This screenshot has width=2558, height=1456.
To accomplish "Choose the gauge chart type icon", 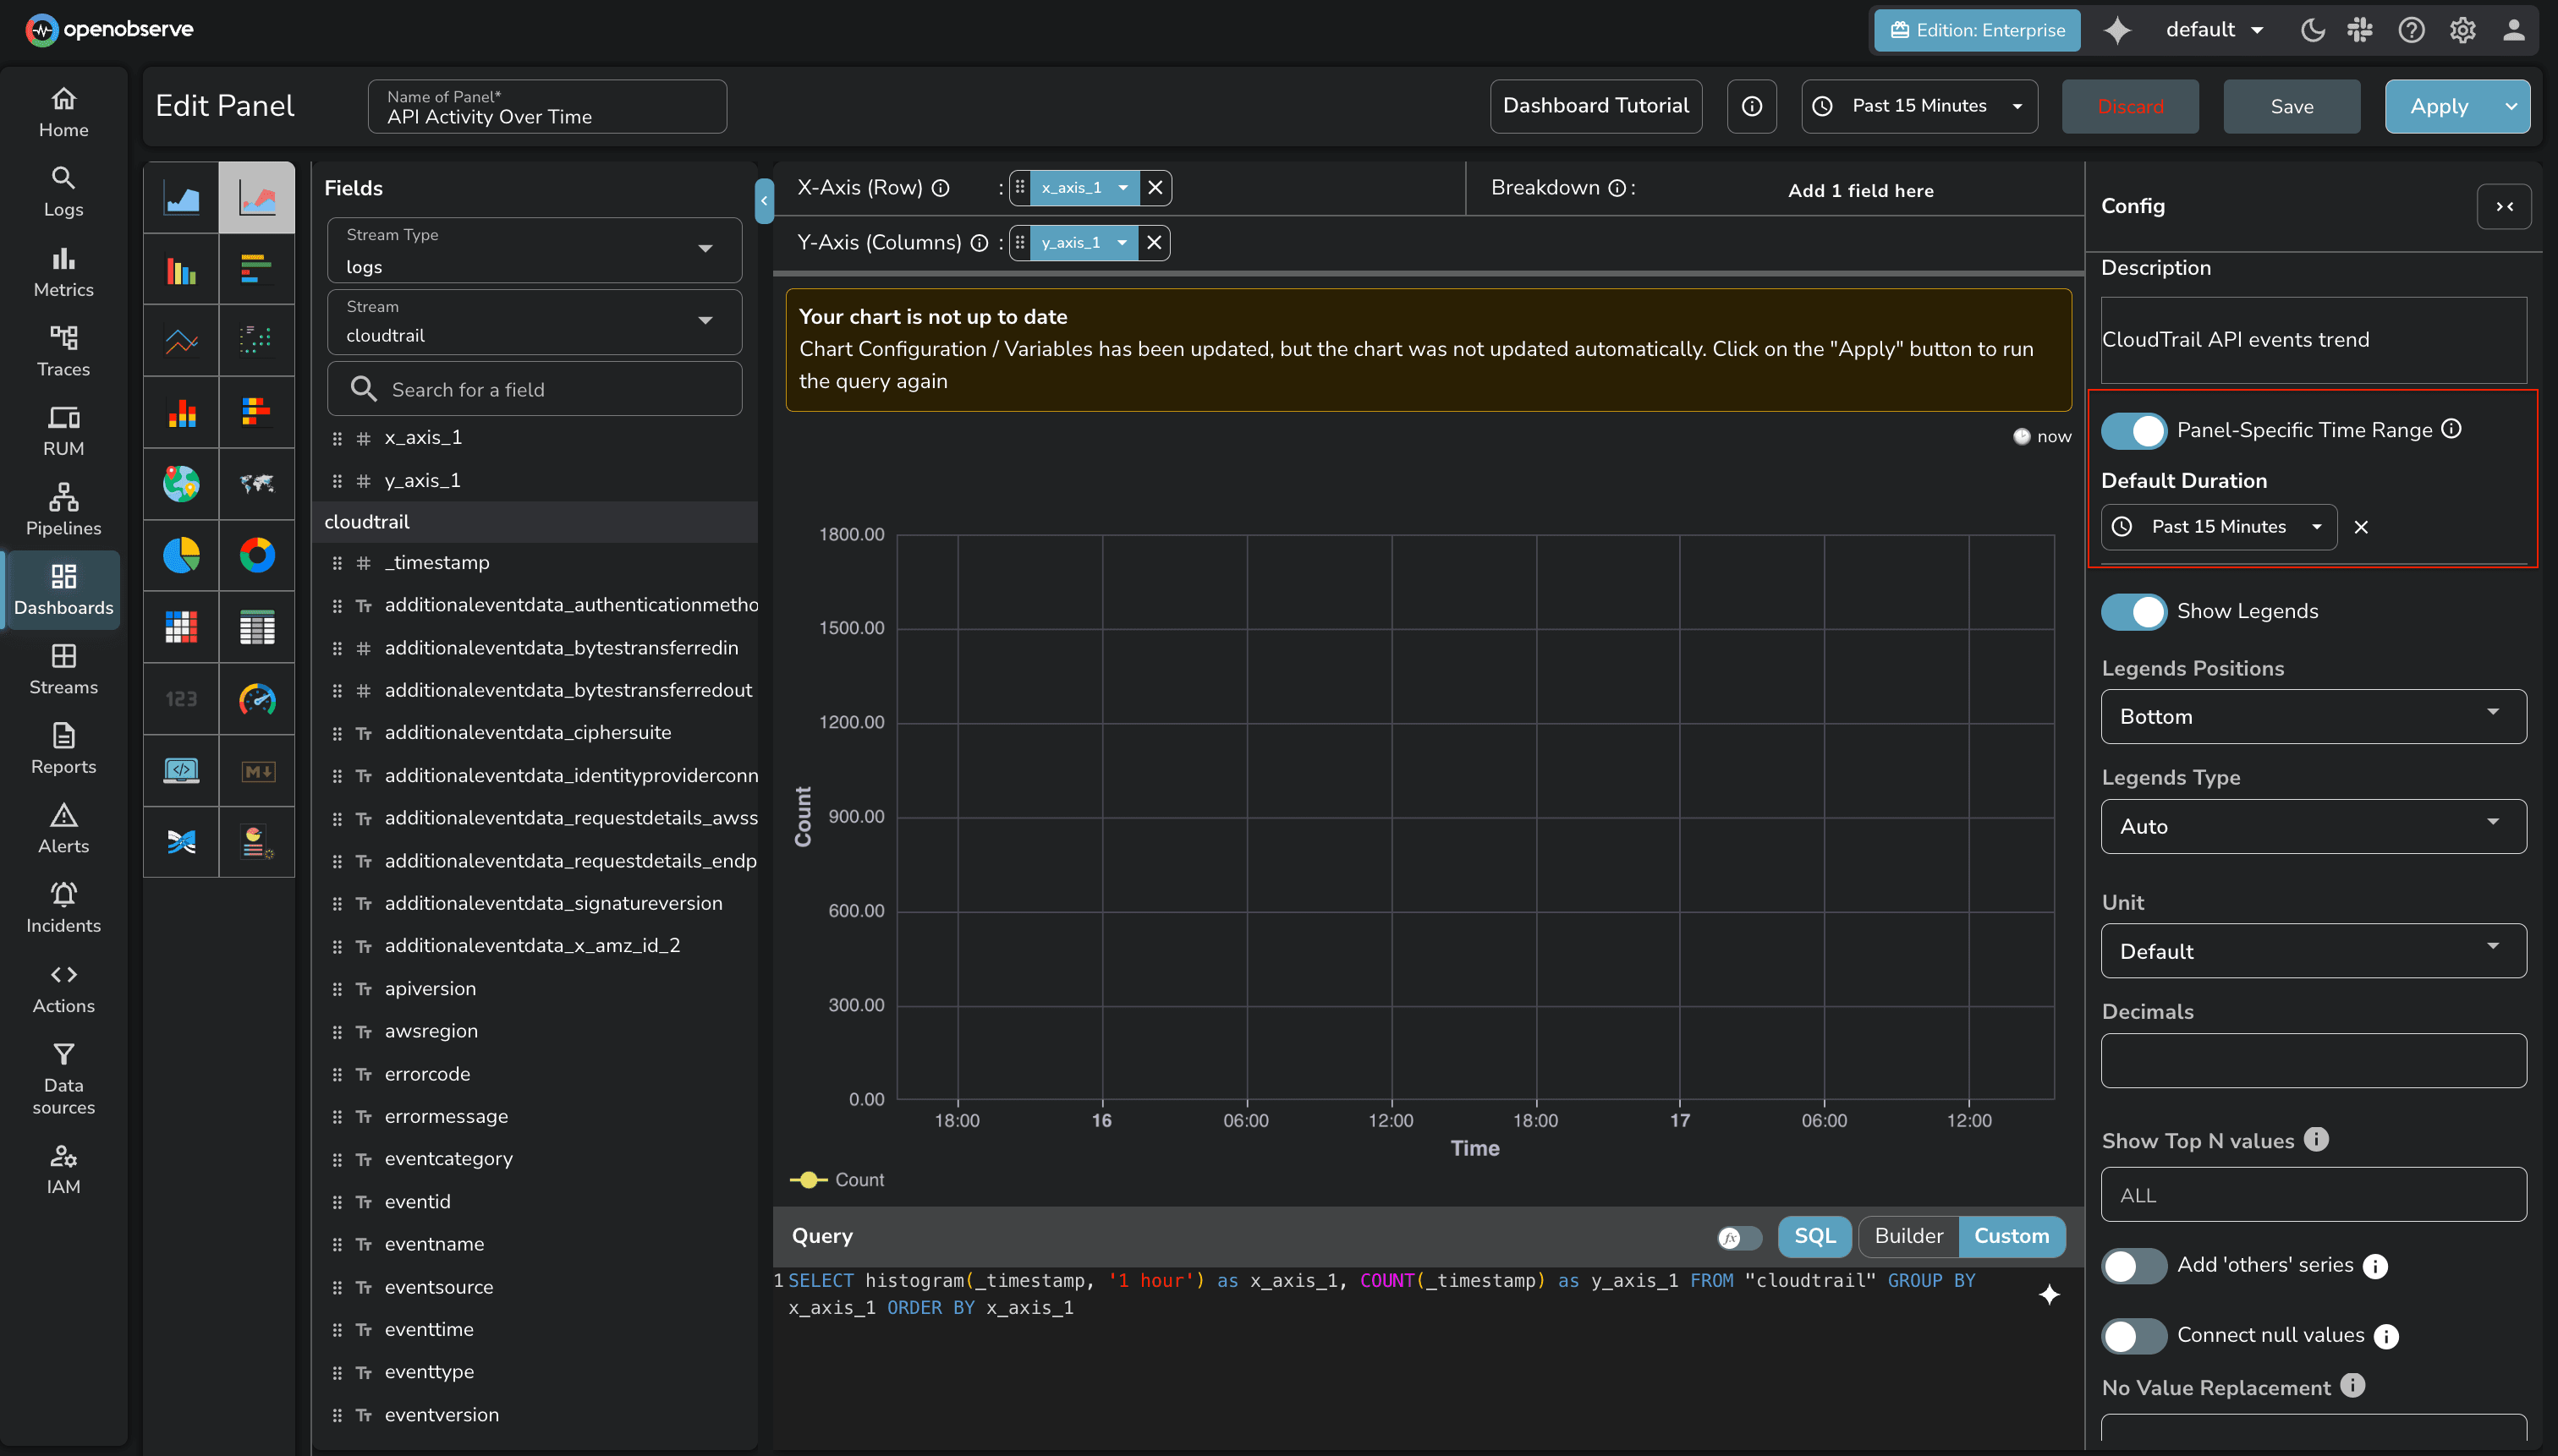I will 257,699.
